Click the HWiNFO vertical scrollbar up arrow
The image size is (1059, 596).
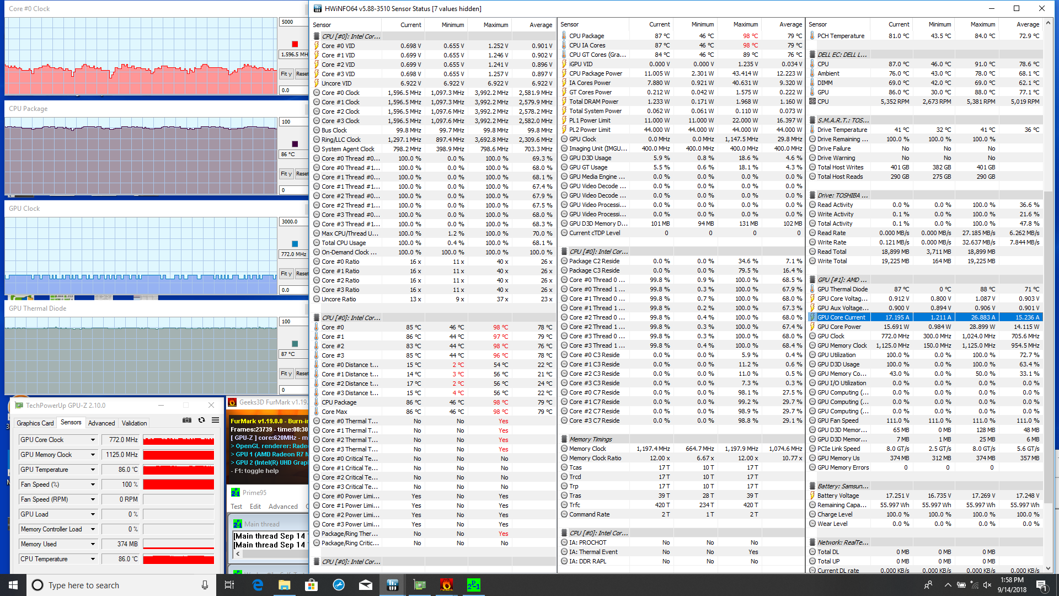tap(1048, 23)
